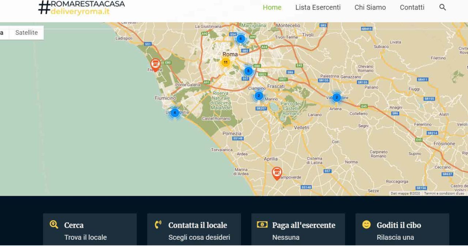
Task: Go to the Home menu item
Action: point(272,7)
